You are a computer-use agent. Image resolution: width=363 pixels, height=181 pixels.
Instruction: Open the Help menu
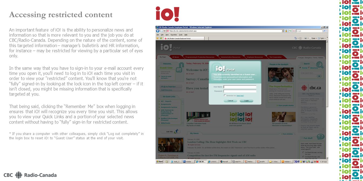[x=186, y=35]
